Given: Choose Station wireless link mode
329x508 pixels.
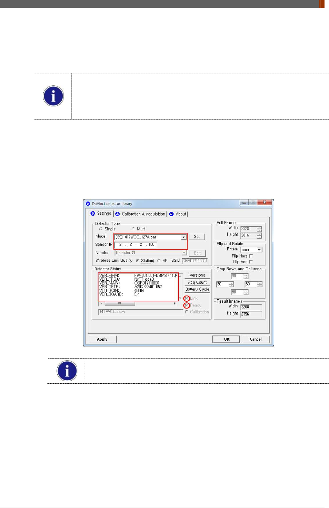Looking at the screenshot, I should tap(145, 261).
